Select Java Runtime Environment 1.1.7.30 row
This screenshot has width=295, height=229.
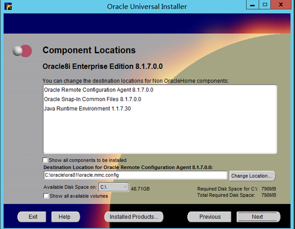coord(160,109)
